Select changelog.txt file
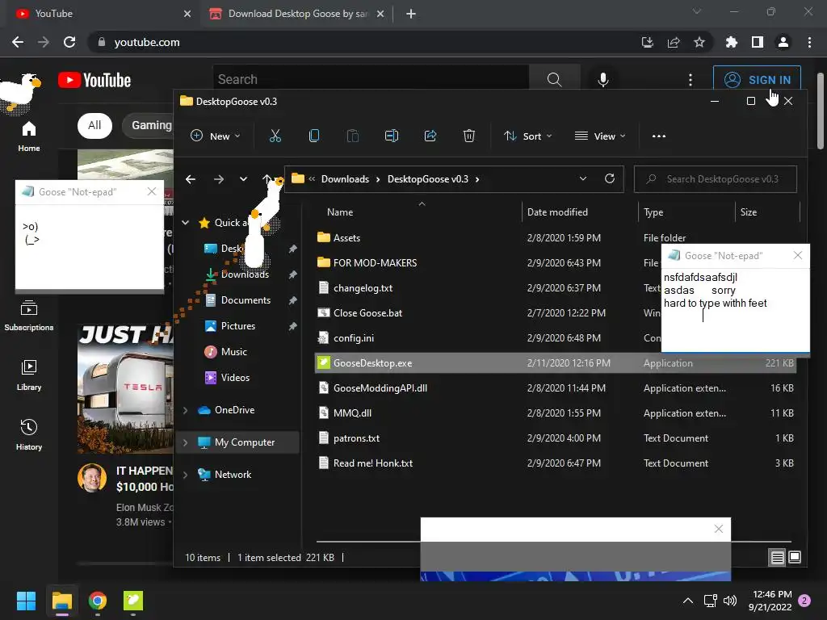Image resolution: width=827 pixels, height=620 pixels. (x=363, y=288)
